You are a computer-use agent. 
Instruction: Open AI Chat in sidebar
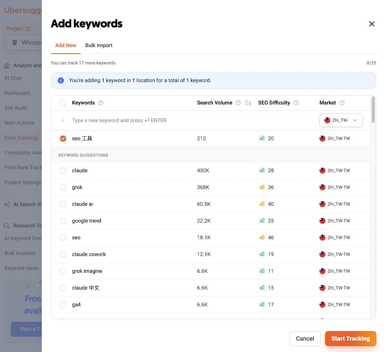coord(13,78)
